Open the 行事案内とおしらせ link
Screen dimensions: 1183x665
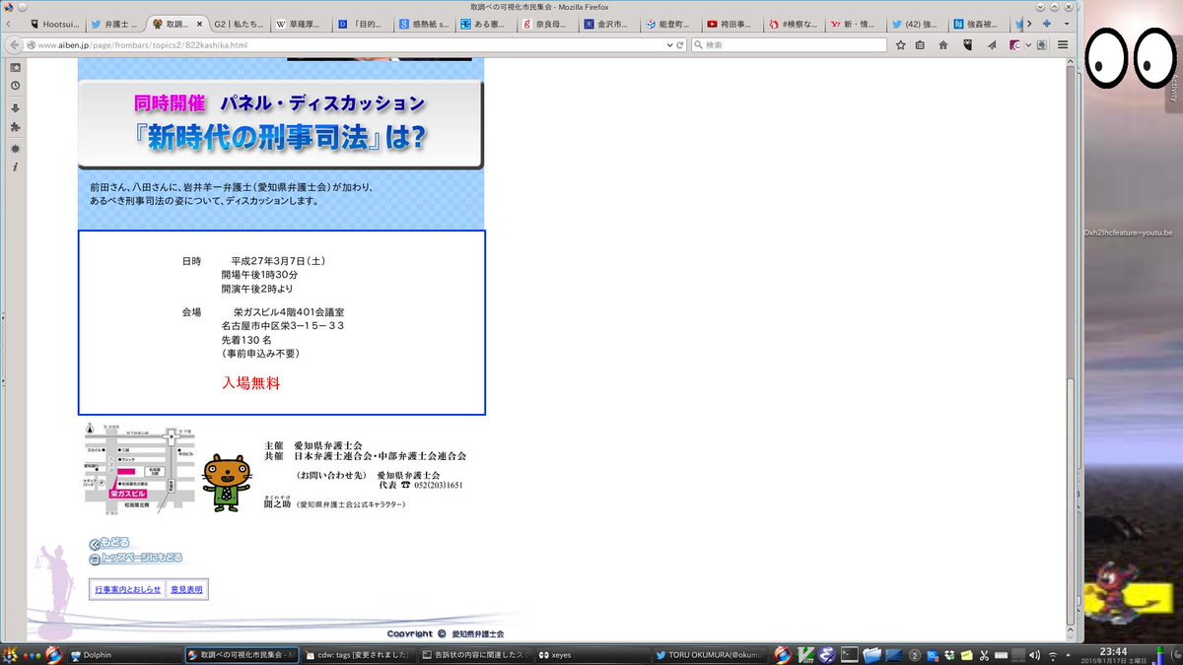pyautogui.click(x=128, y=590)
